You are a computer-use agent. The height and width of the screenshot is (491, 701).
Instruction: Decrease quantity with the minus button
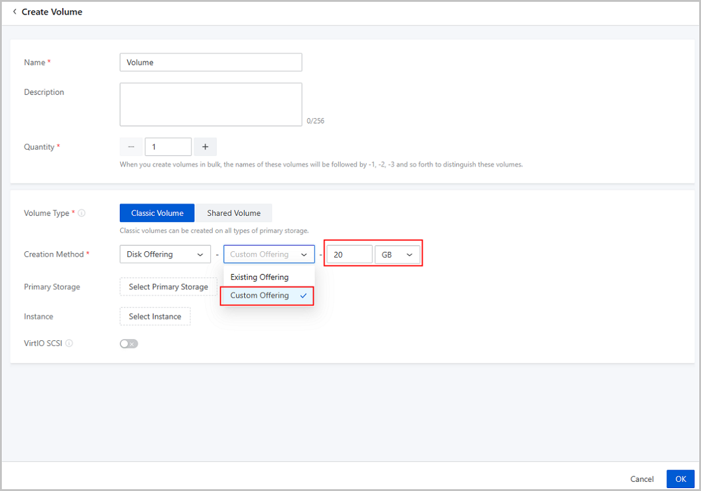click(131, 147)
